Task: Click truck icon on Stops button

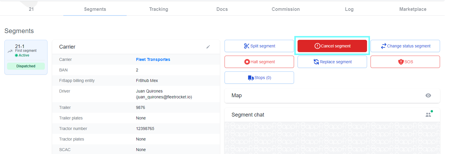Action: (x=251, y=78)
